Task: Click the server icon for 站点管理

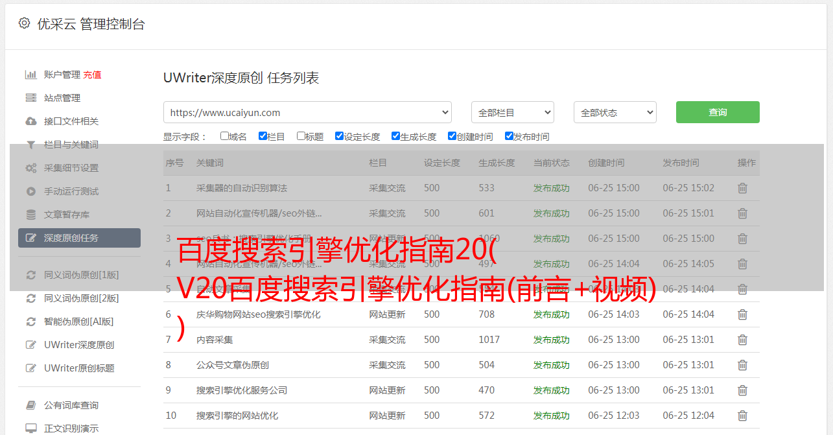Action: [30, 98]
